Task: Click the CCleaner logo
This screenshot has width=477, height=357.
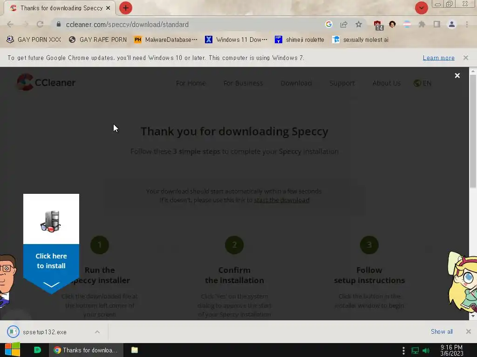Action: (x=46, y=82)
